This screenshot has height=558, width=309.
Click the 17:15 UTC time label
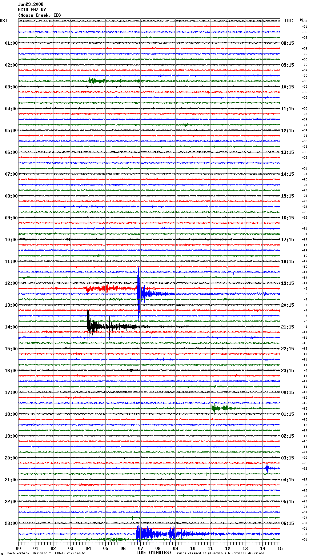tap(288, 240)
